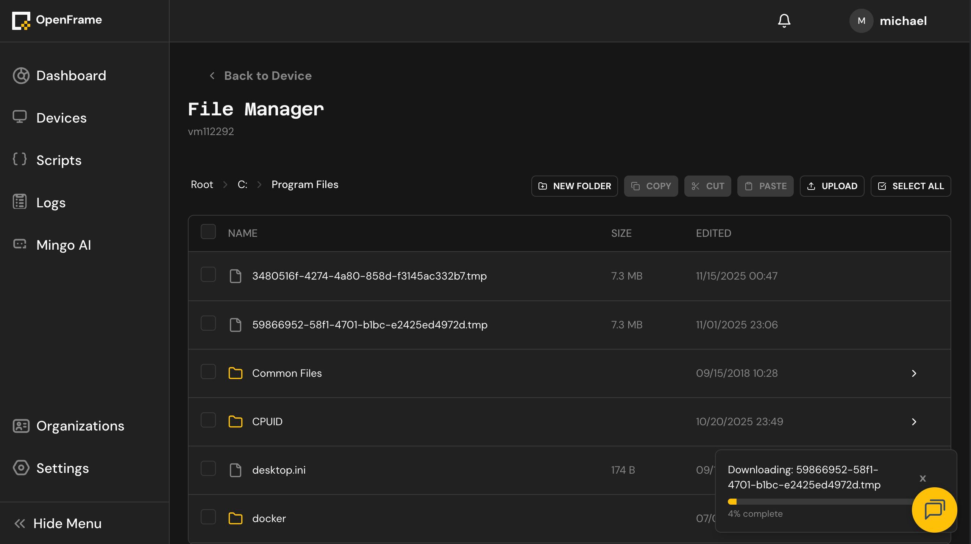Click the Select All button

point(911,186)
